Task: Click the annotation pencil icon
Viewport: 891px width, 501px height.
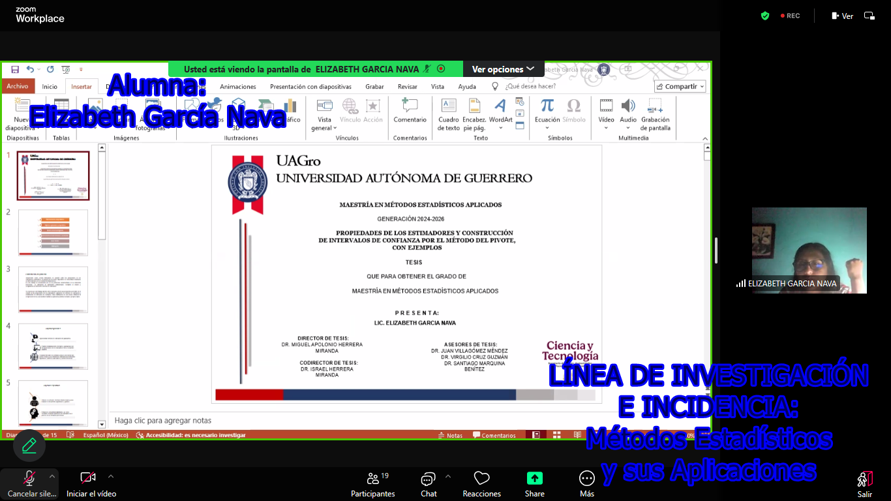Action: click(29, 446)
